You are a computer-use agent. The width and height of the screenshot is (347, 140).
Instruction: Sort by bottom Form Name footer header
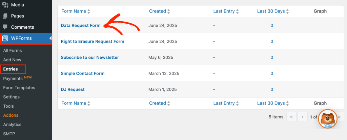74,103
